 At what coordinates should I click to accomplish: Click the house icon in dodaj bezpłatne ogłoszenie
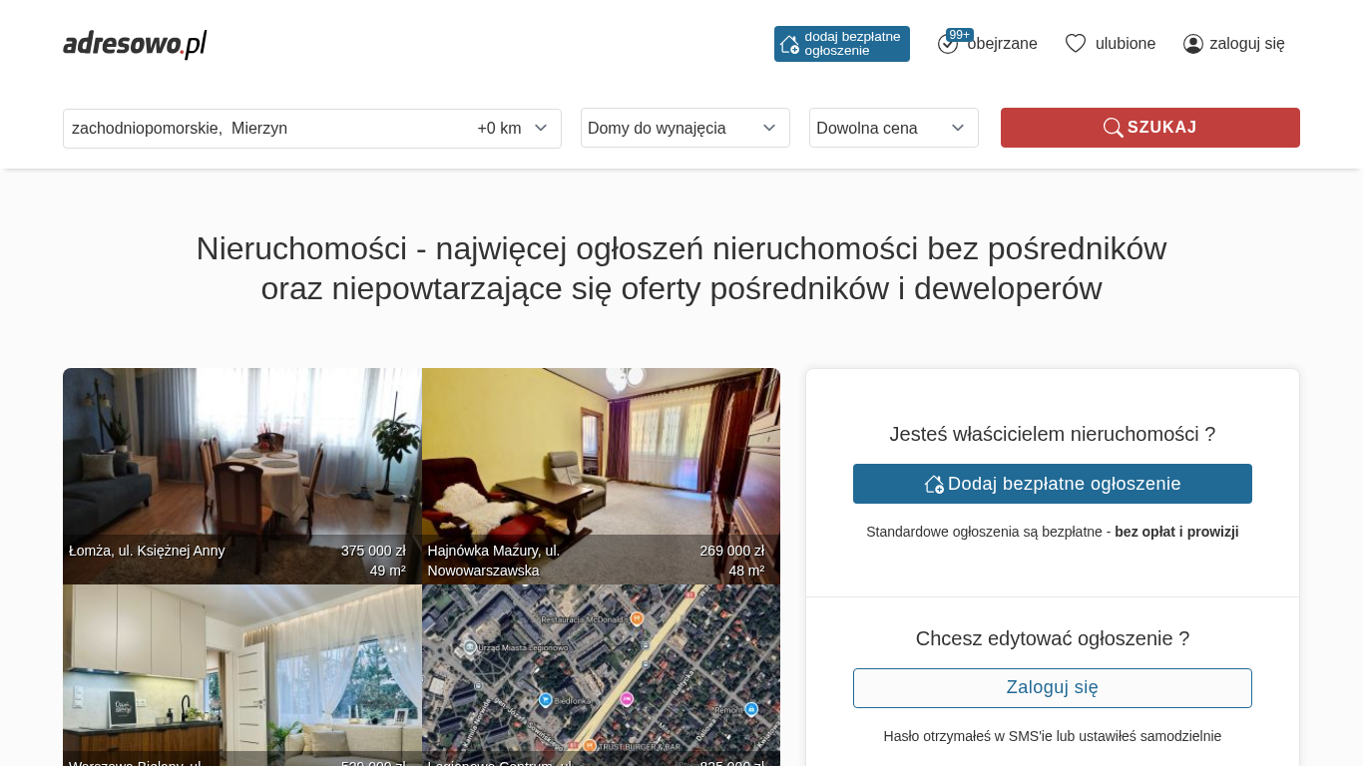tap(789, 44)
